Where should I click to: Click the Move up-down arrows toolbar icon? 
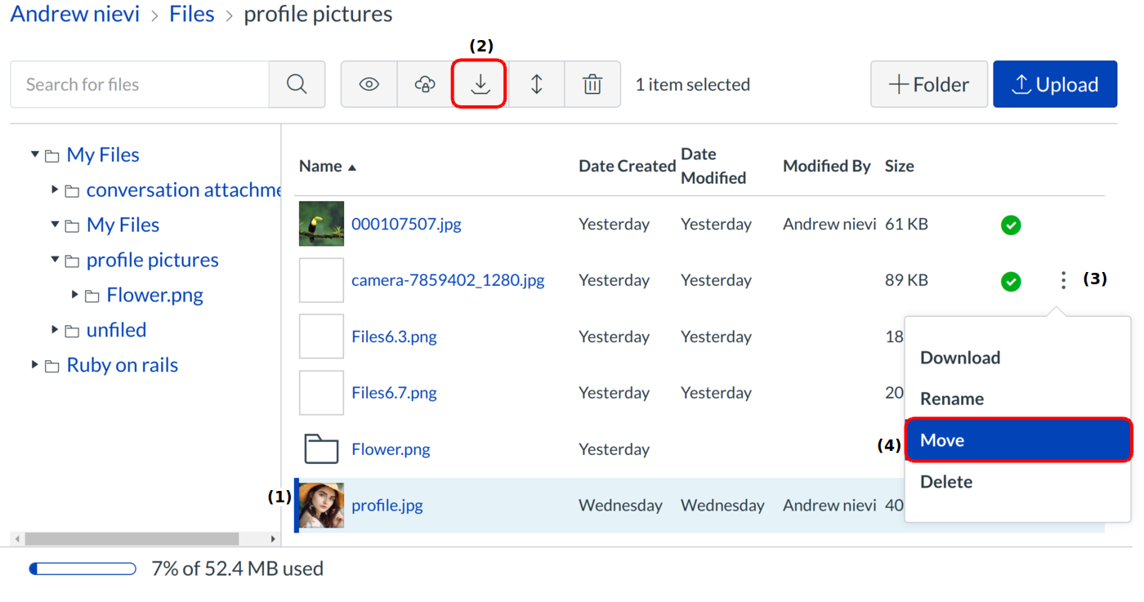coord(536,84)
